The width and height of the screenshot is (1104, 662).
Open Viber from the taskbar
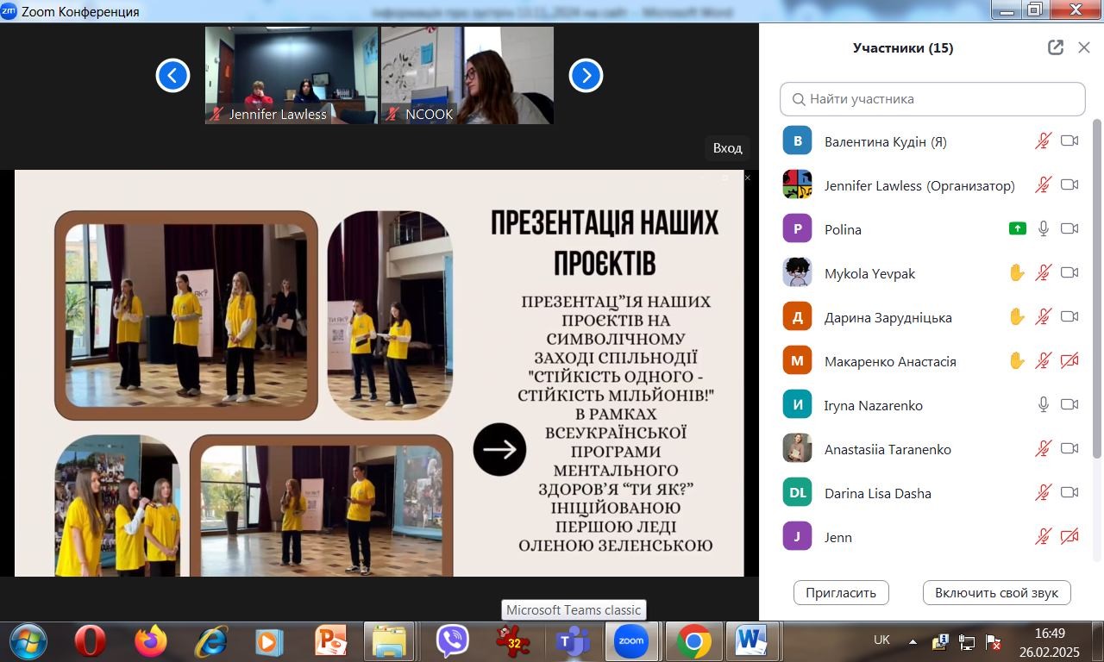click(x=452, y=641)
